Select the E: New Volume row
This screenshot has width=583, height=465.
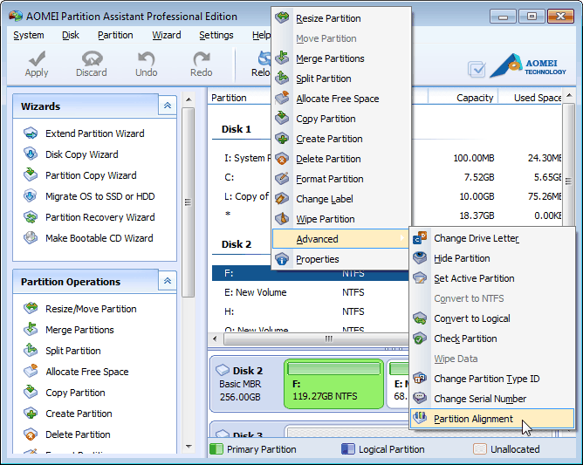coord(310,292)
